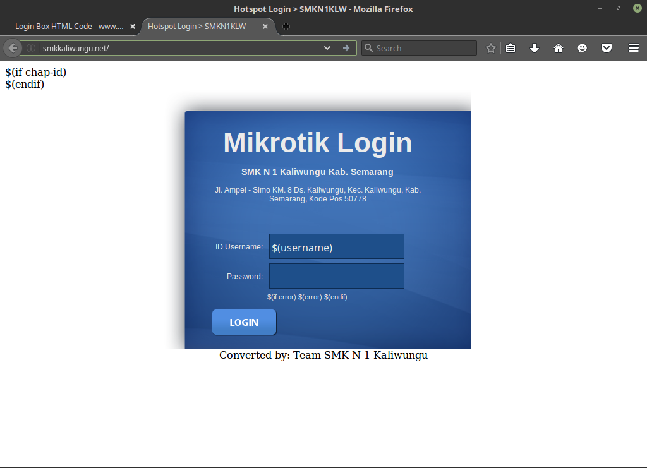This screenshot has width=647, height=468.
Task: Click the ID Username field
Action: click(336, 246)
